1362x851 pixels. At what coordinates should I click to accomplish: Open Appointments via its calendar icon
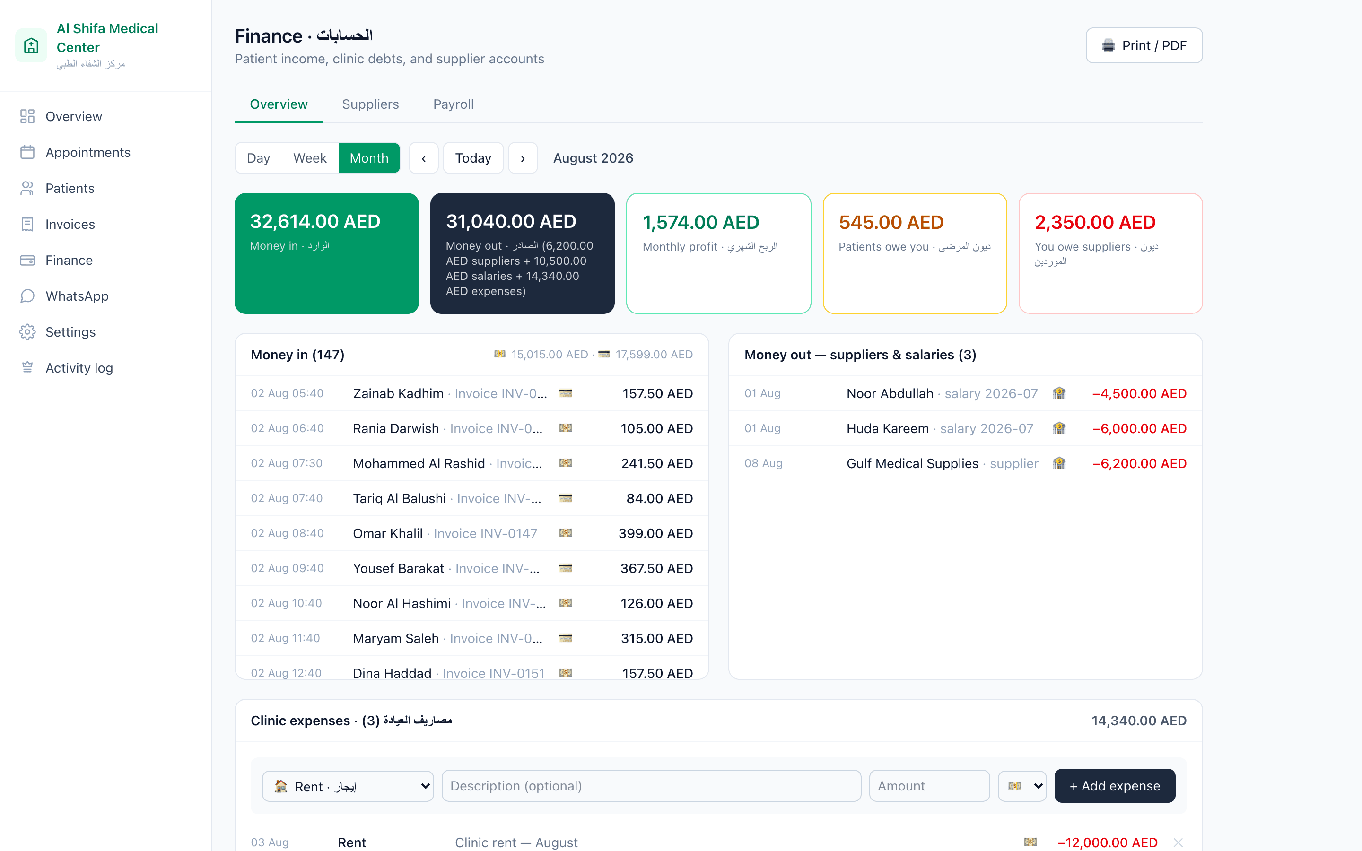(x=27, y=153)
